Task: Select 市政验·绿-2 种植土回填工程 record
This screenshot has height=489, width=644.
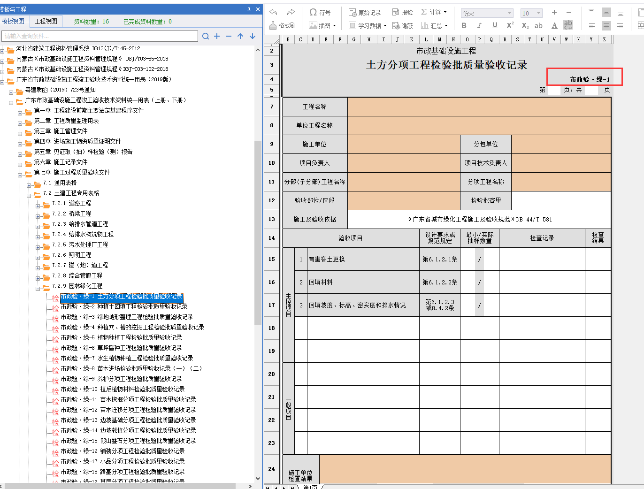Action: click(124, 306)
